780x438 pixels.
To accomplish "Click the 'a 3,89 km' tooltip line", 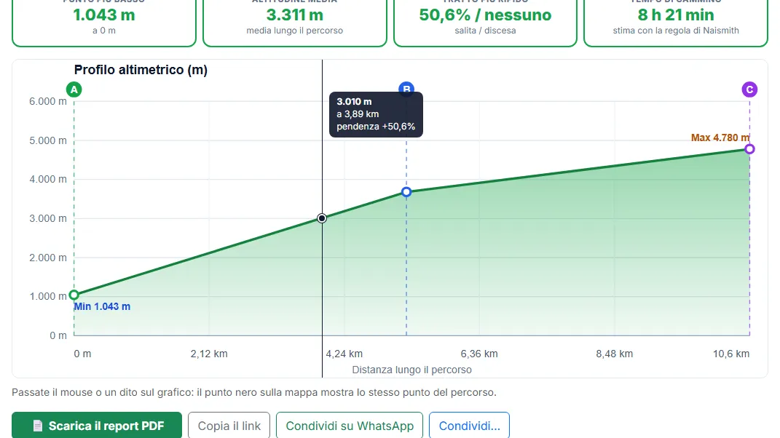I will pos(358,114).
